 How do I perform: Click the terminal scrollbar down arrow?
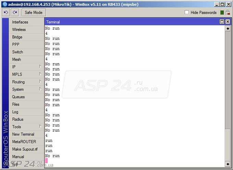tap(228, 164)
